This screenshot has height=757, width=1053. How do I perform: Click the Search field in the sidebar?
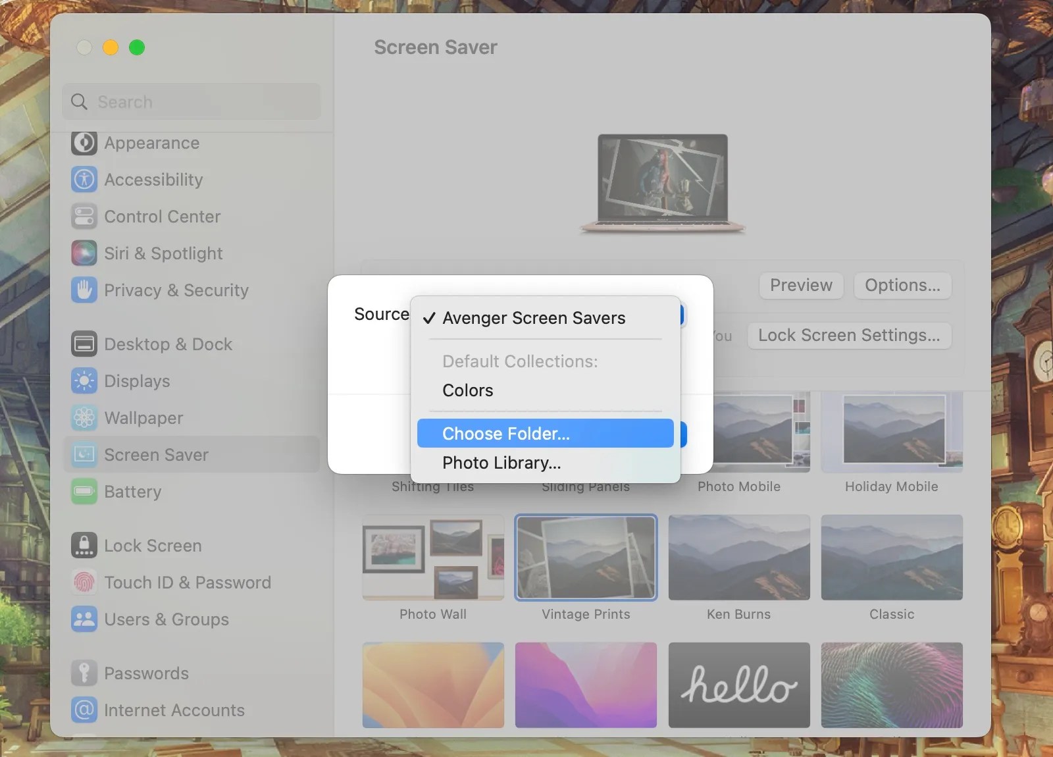pos(191,101)
